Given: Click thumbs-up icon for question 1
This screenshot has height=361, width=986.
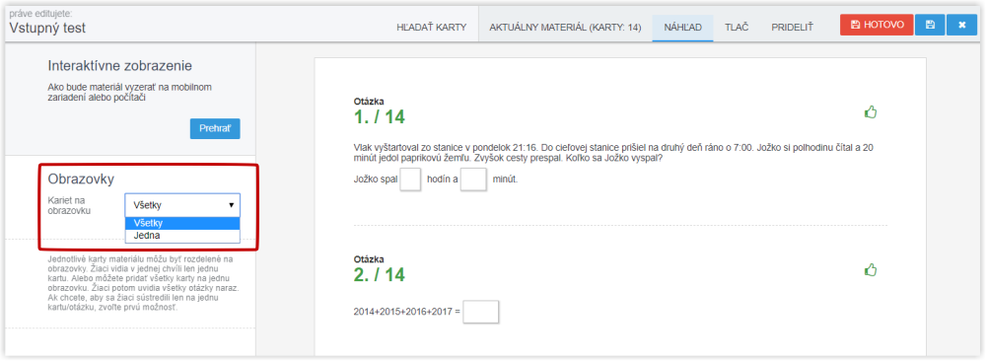Looking at the screenshot, I should 871,112.
